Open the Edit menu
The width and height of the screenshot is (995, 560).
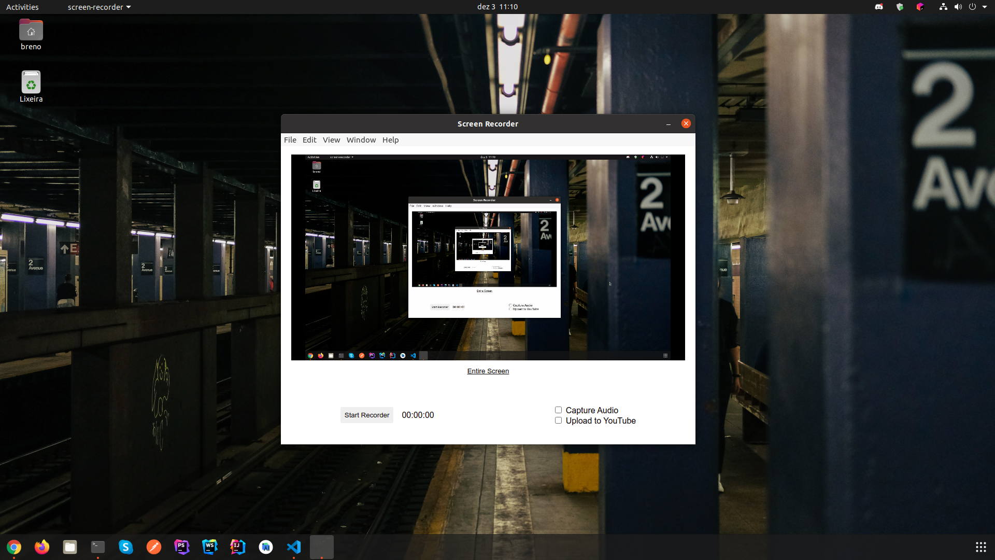(x=309, y=140)
